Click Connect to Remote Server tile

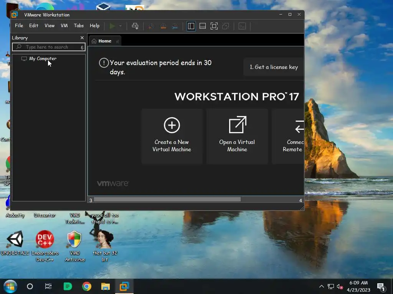[x=288, y=136]
